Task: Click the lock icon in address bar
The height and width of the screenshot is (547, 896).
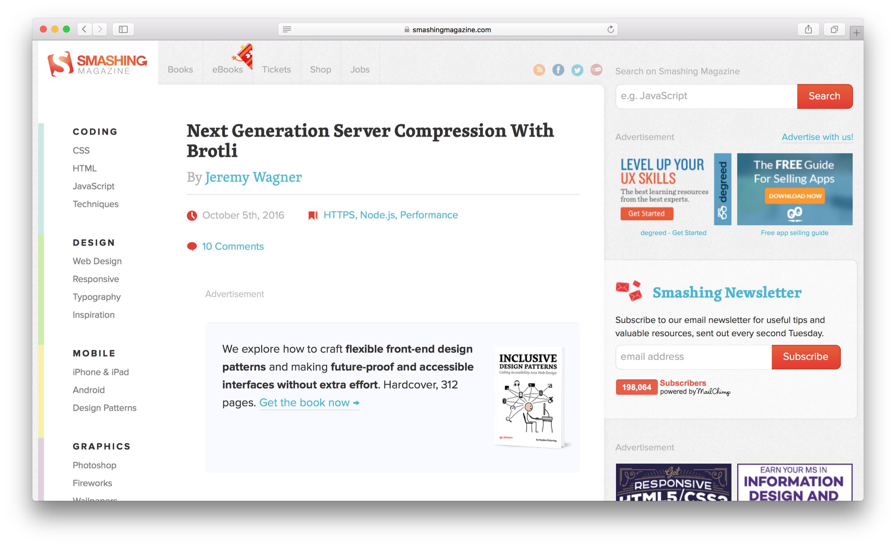Action: [x=407, y=29]
